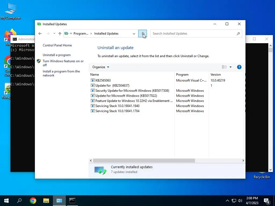Viewport: 275px width, 206px height.
Task: Click the search magnifier in Installed Updates
Action: 238,34
